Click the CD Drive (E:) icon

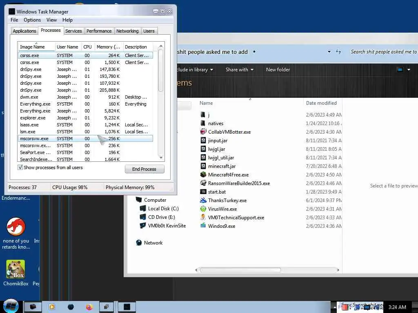point(143,217)
